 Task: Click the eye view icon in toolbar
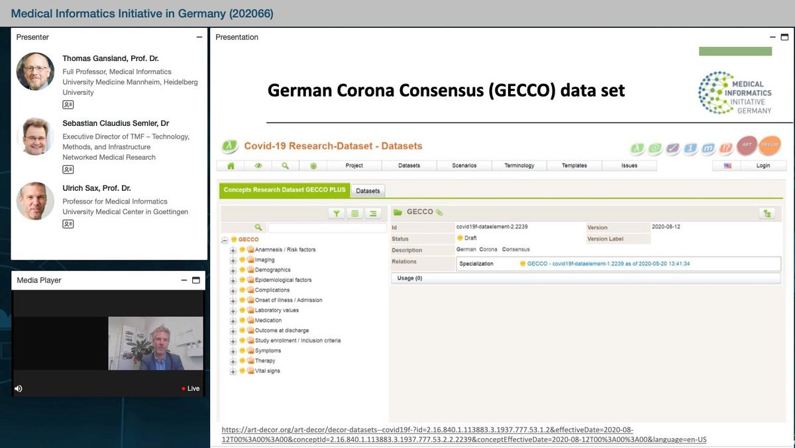click(x=258, y=166)
